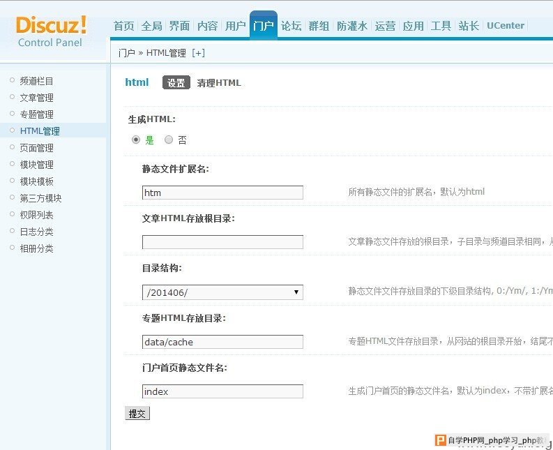Open 模块模板 in the sidebar
This screenshot has width=553, height=450.
(37, 181)
